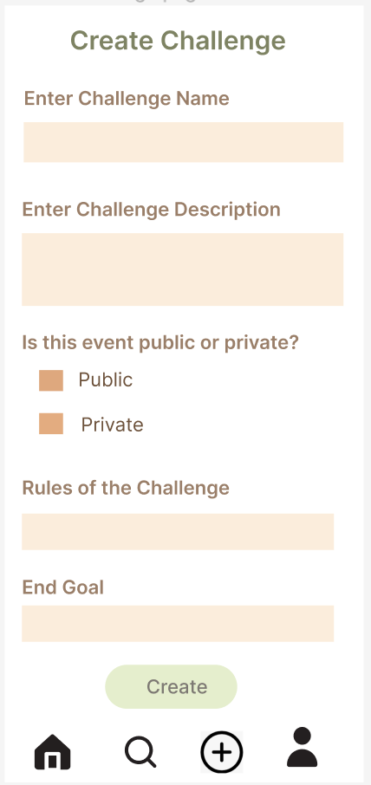Click the Rules of the Challenge label
Viewport: 371px width, 785px height.
coord(126,488)
